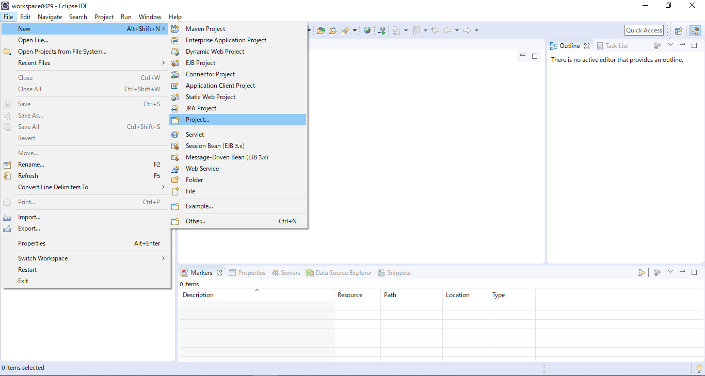705x376 pixels.
Task: Click the Previous Annotation up-arrow icon
Action: click(416, 30)
